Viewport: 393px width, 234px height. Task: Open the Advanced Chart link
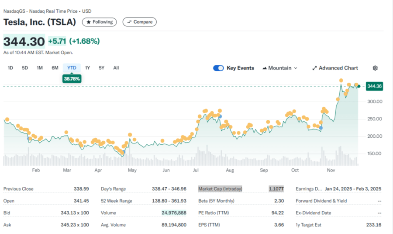pos(335,68)
